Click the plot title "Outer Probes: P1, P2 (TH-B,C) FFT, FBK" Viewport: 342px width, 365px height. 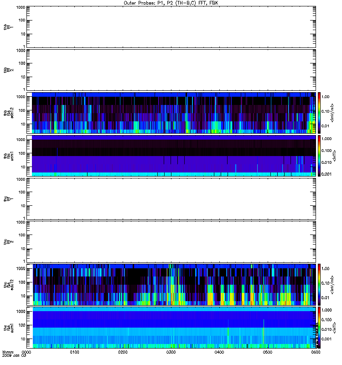pyautogui.click(x=171, y=3)
